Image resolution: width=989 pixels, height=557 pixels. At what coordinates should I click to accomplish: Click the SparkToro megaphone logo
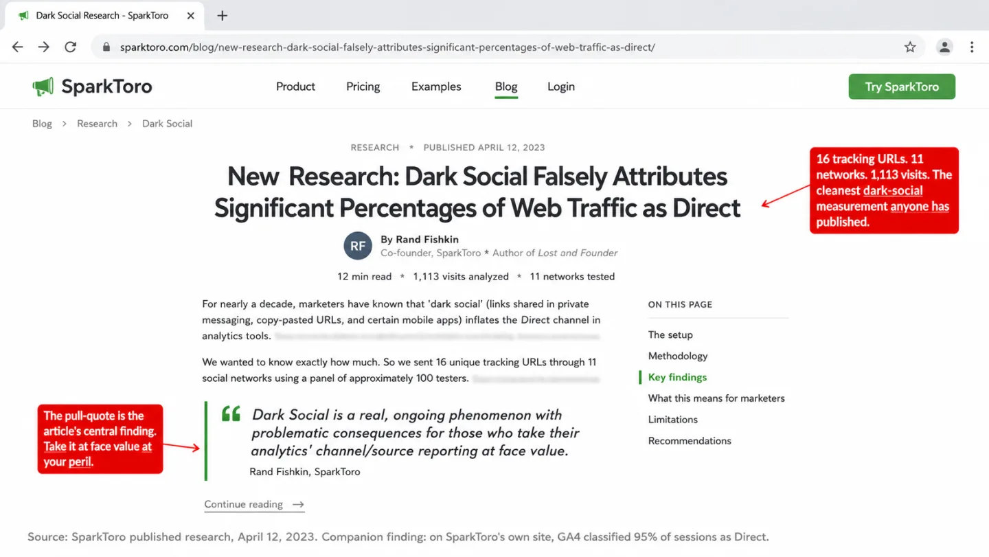pos(43,87)
